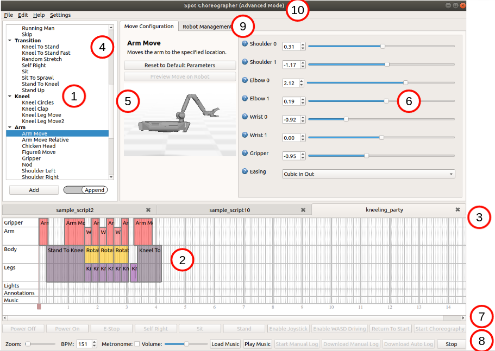Select Random Stretch move
This screenshot has width=495, height=351.
42,59
